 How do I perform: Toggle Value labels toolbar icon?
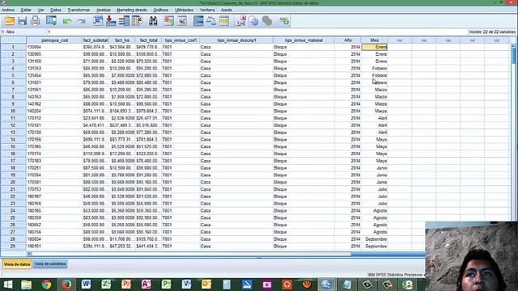(x=240, y=21)
